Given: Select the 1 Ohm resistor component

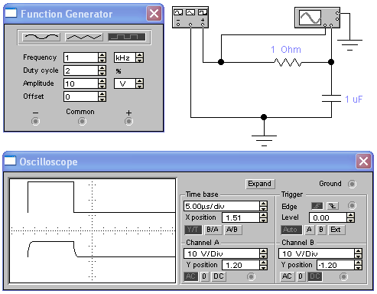Looking at the screenshot, I should (288, 62).
